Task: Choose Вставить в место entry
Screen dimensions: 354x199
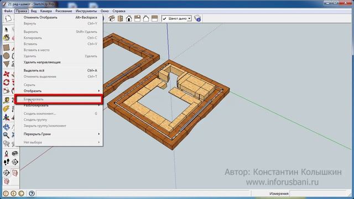Action: pos(59,50)
